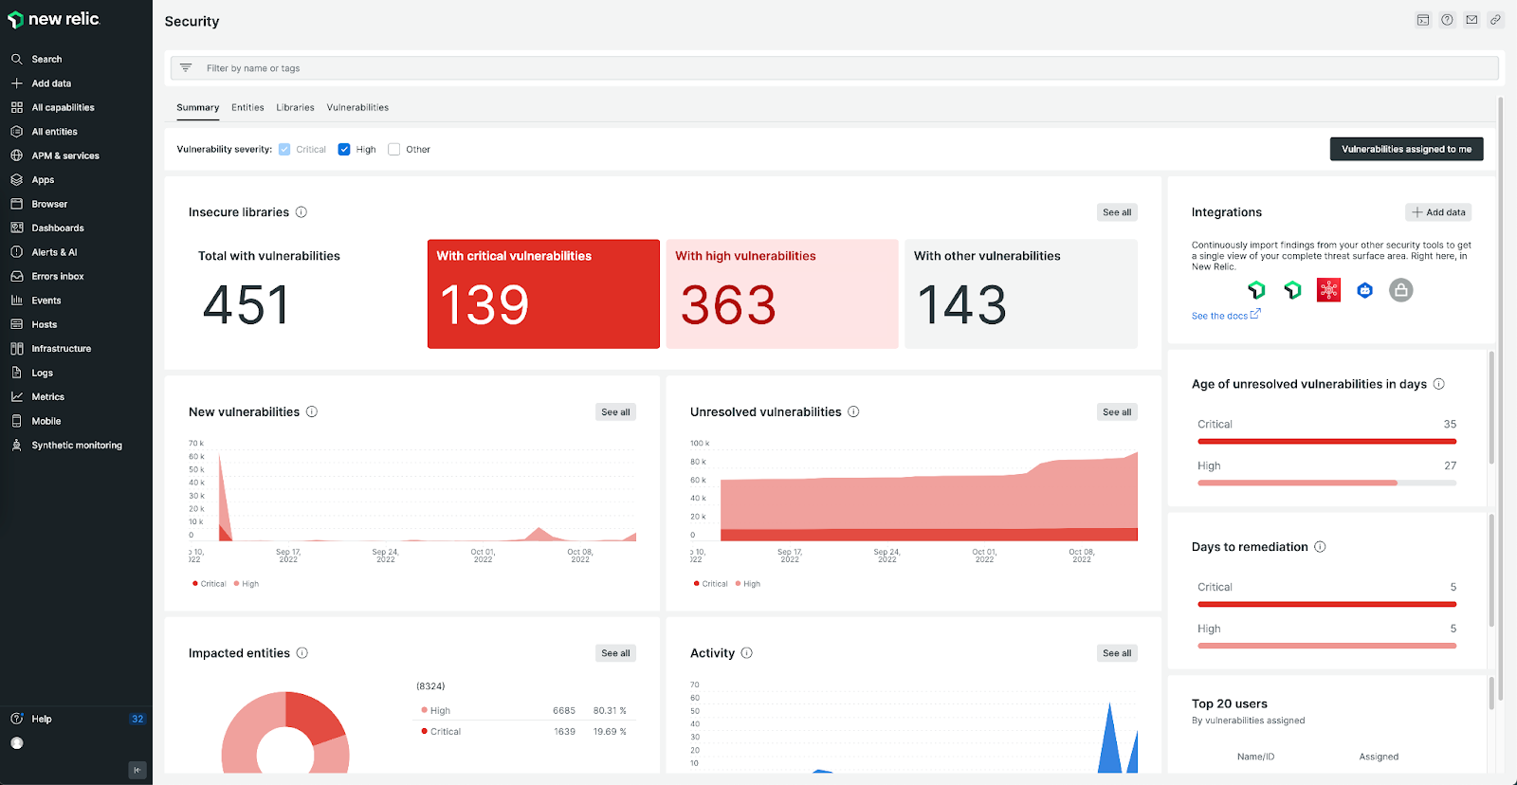This screenshot has height=785, width=1517.
Task: Click the gray lock integration icon
Action: [x=1401, y=290]
